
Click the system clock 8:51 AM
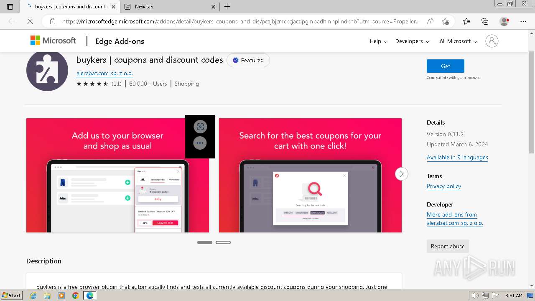point(514,296)
